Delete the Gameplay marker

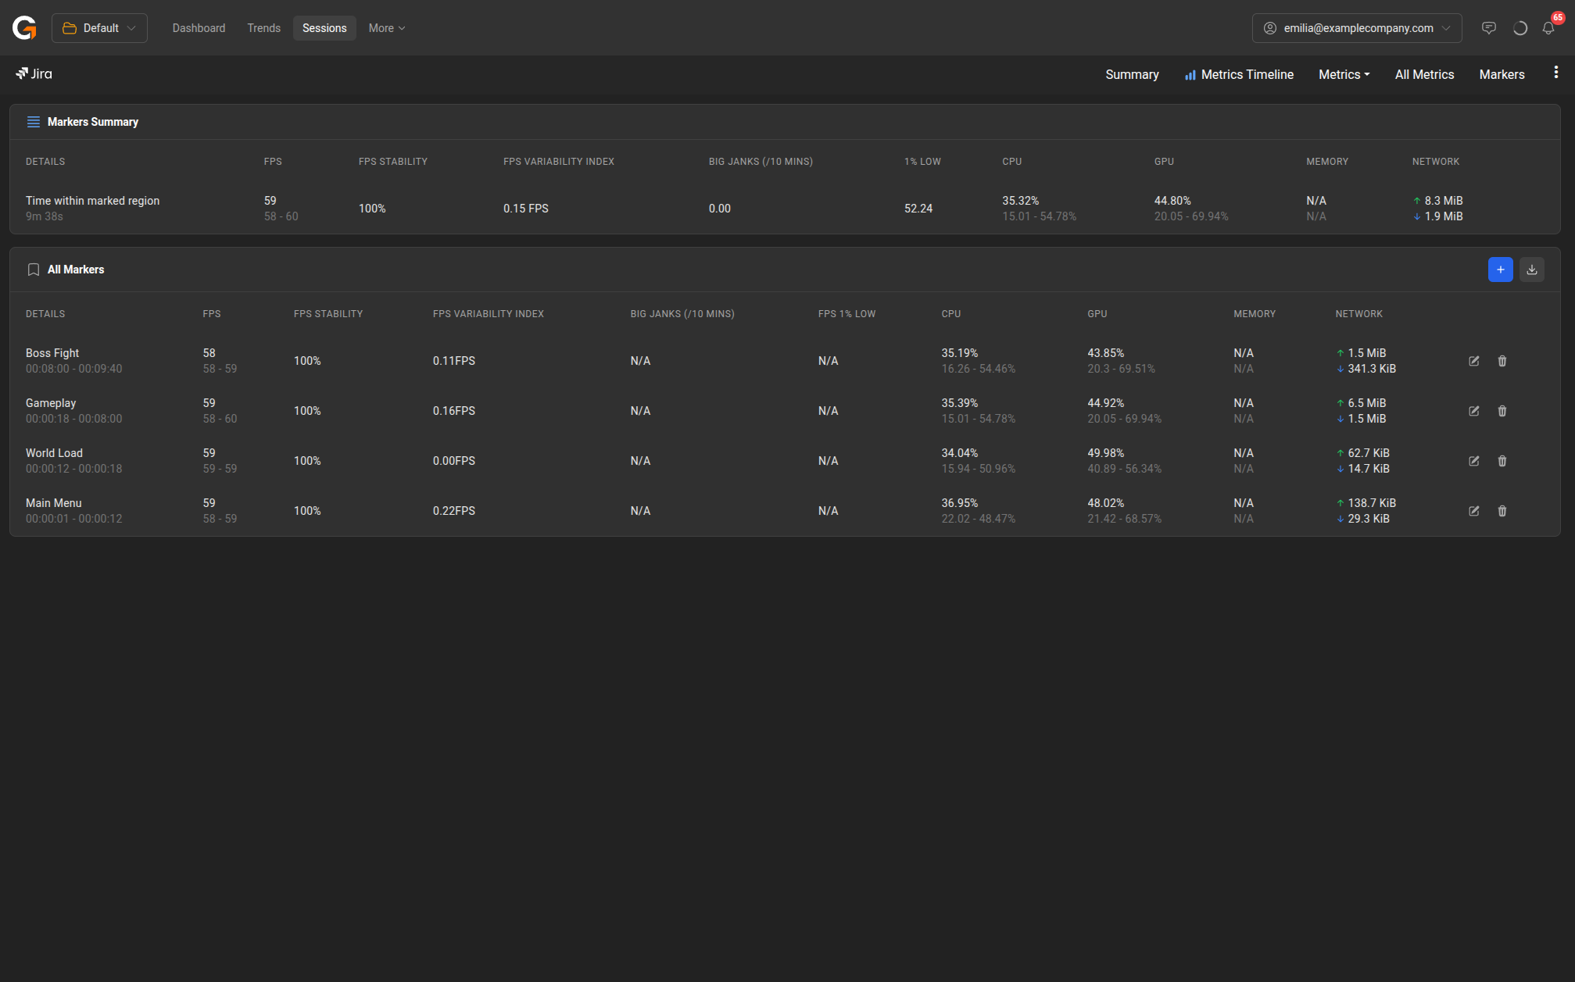1502,411
